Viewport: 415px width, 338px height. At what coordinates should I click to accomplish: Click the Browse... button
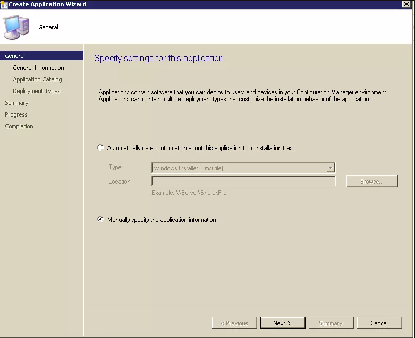pos(372,182)
